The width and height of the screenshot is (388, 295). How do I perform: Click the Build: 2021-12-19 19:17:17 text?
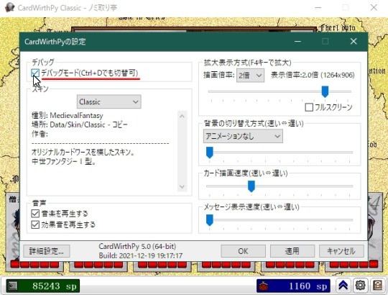tap(141, 255)
